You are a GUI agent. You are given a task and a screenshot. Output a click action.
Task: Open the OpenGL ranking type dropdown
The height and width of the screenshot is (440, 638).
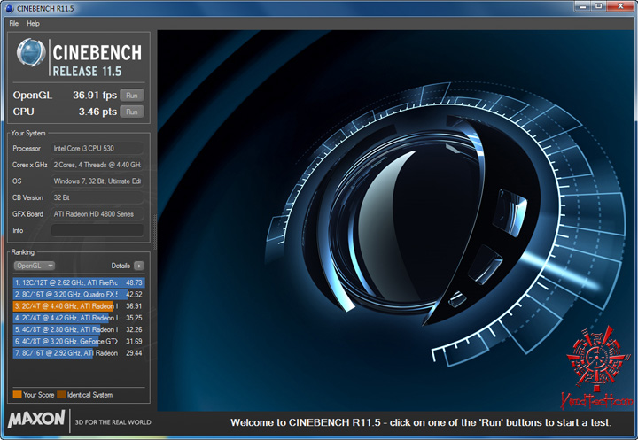click(35, 266)
